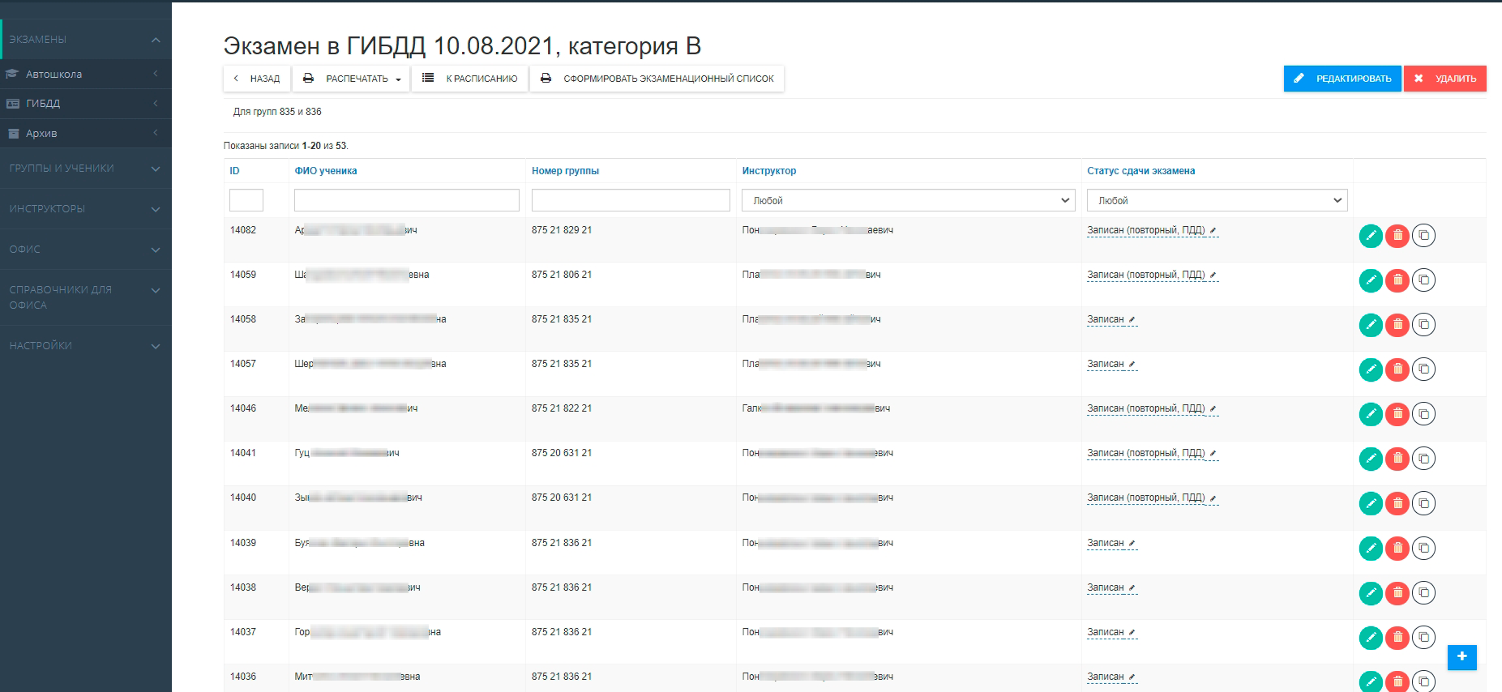Click the blue Редактировать button

pyautogui.click(x=1342, y=79)
